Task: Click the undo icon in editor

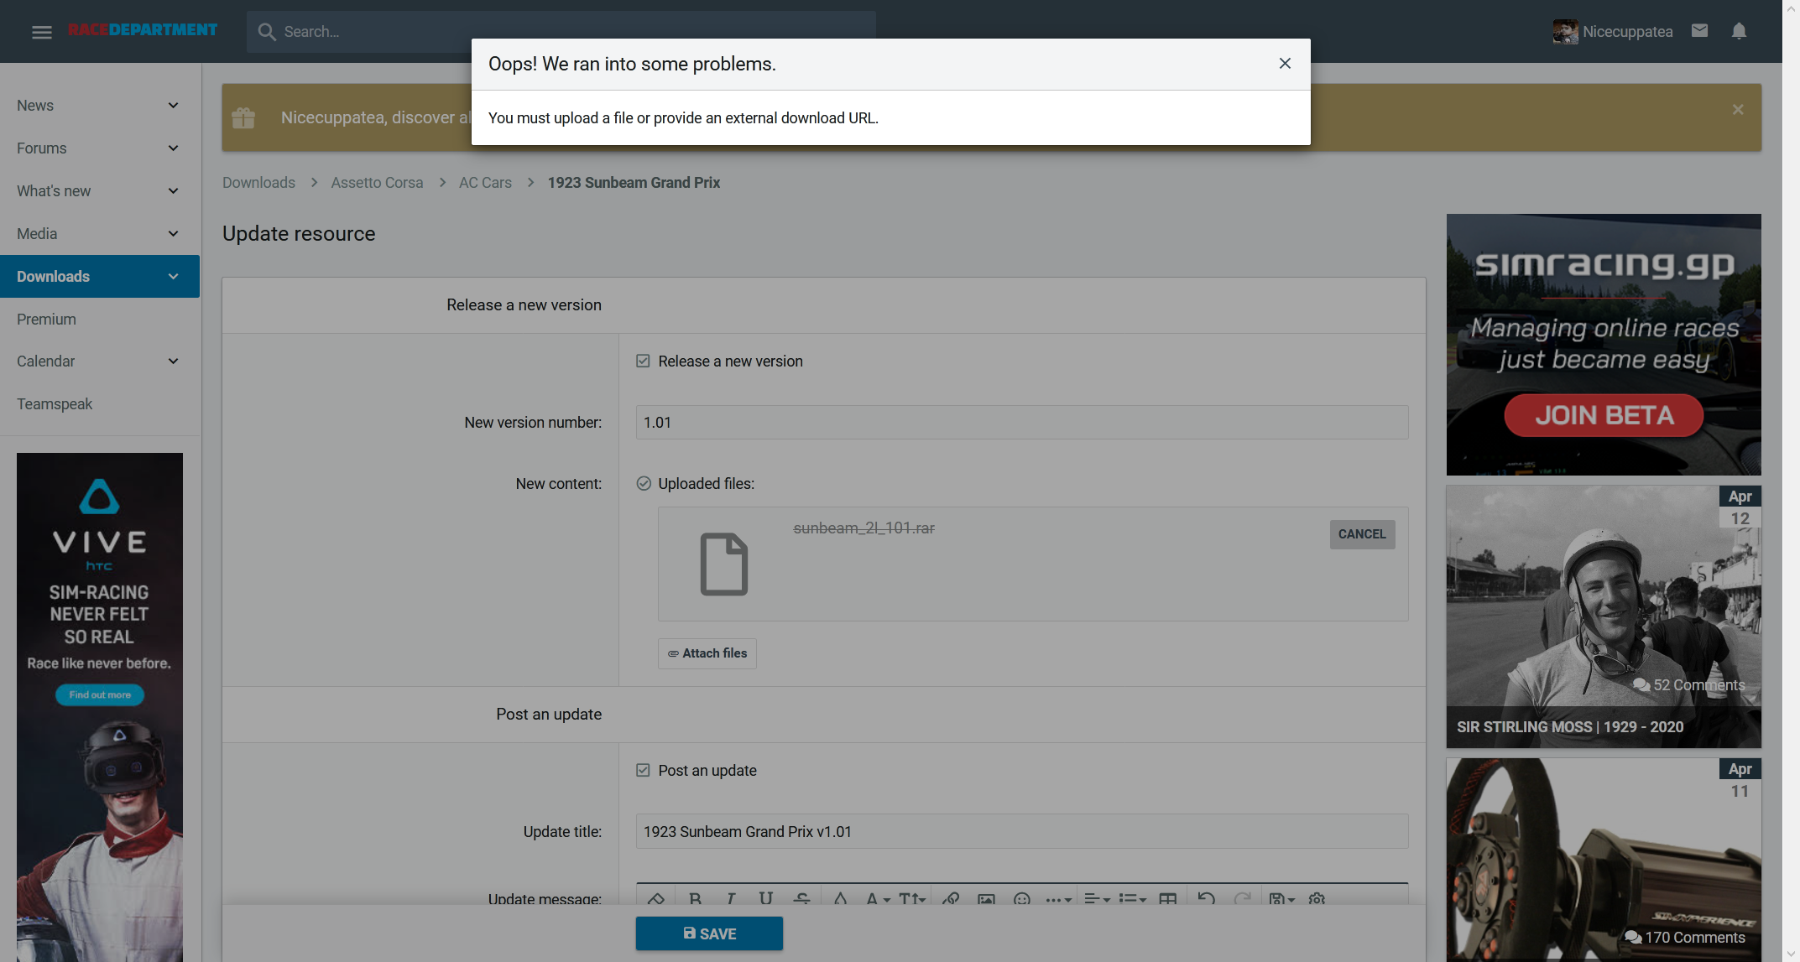Action: [1206, 898]
